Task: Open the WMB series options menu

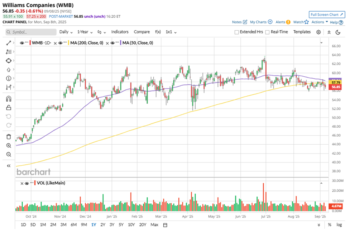Action: 27,42
